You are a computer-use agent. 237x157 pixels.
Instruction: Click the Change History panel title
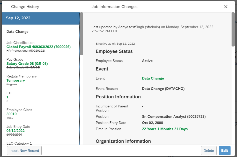[25, 7]
